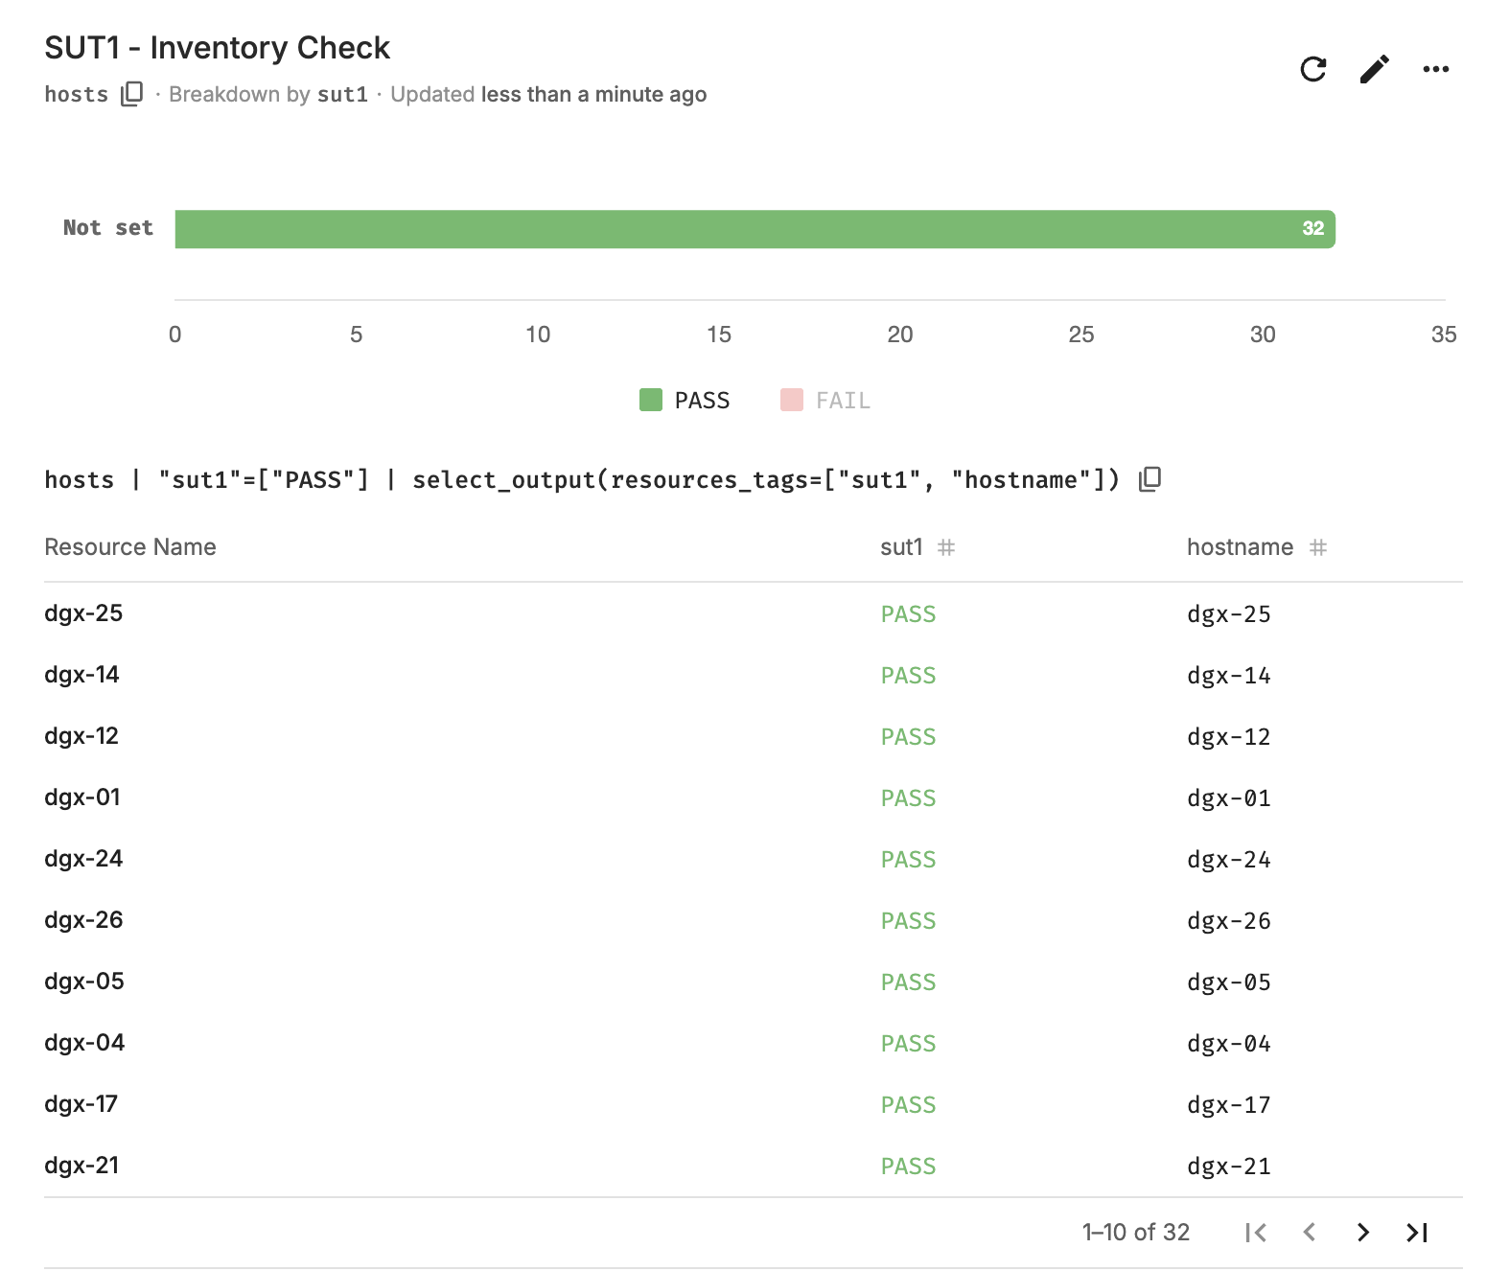Viewport: 1486px width, 1271px height.
Task: Click the hash icon next to hostname column
Action: [x=1318, y=547]
